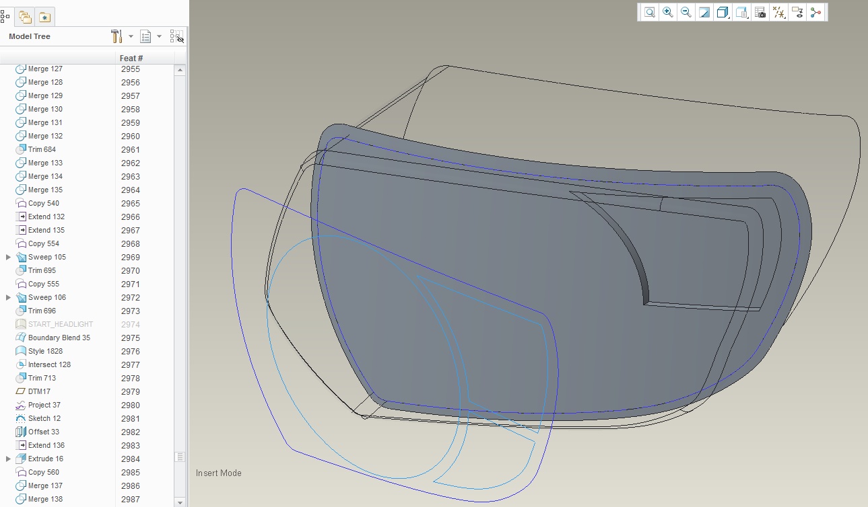Select Sketch 12 in the tree
The height and width of the screenshot is (507, 868).
(x=44, y=418)
